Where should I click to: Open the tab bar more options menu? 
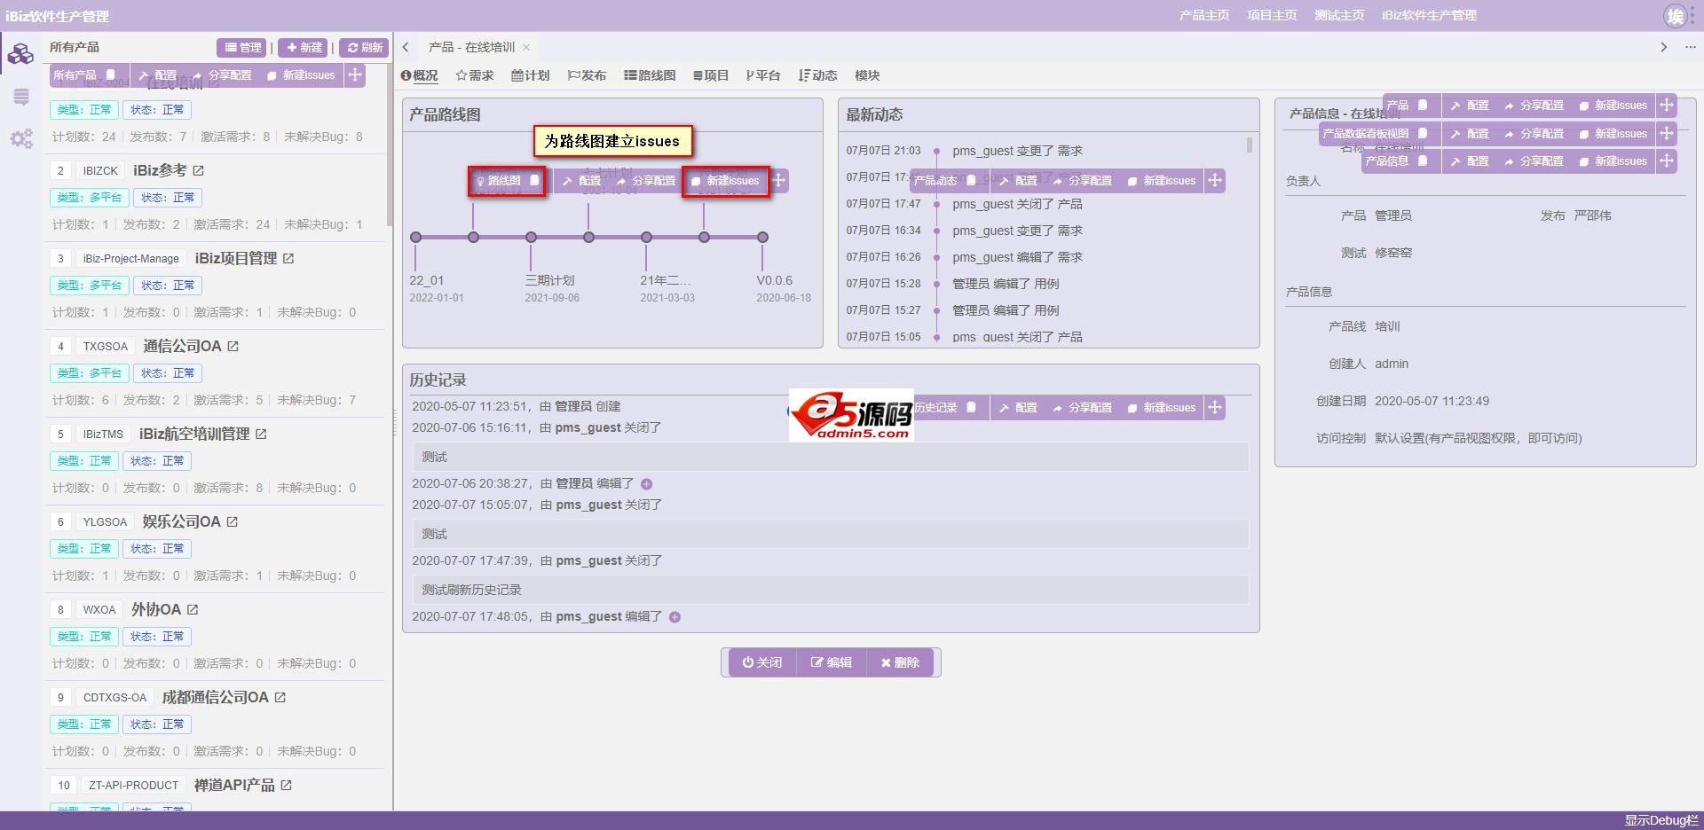click(x=1690, y=47)
